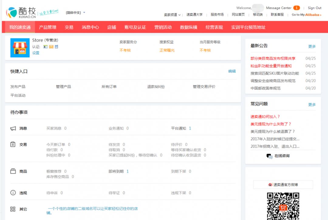Click the 待发货 count
Image resolution: width=328 pixels, height=220 pixels.
point(124,144)
